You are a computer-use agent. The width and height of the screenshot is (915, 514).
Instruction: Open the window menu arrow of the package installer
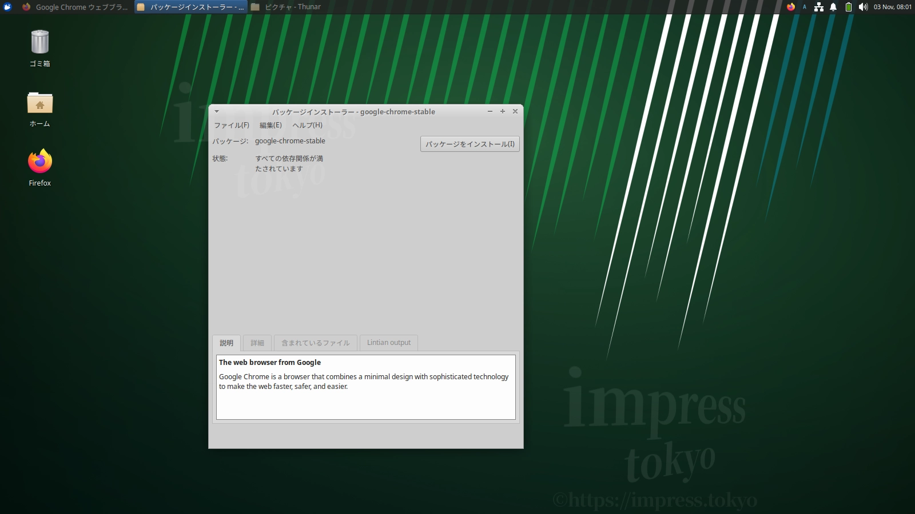217,111
